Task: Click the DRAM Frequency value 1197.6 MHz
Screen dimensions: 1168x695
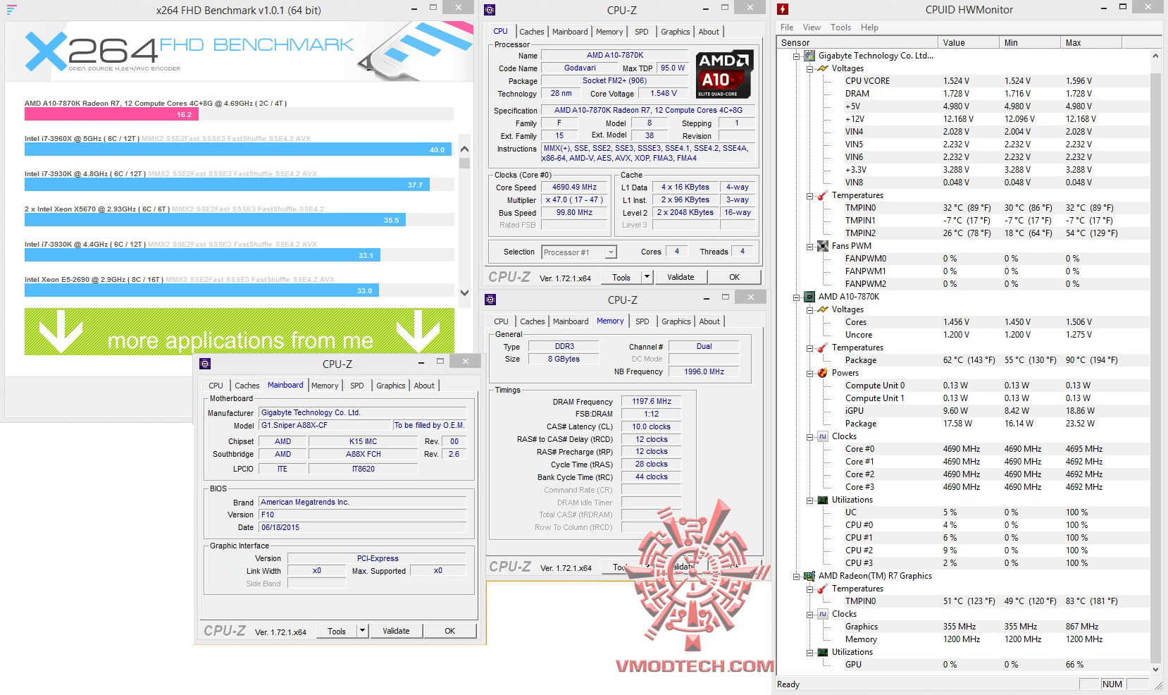Action: pos(651,401)
